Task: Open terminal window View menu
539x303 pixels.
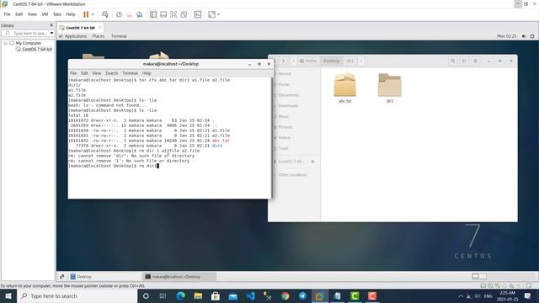Action: [97, 73]
